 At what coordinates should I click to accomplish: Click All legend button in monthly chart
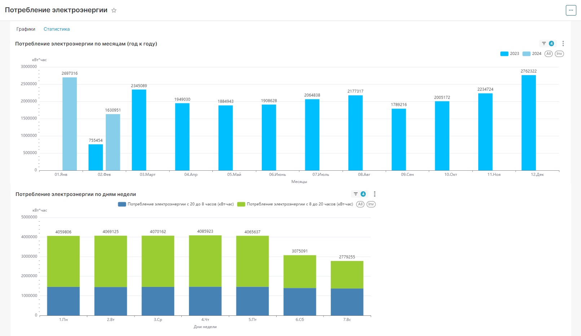tap(549, 54)
